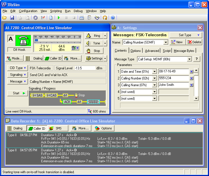209x176 pixels.
Task: Edit Calling Number value 5551234
Action: pos(174,78)
